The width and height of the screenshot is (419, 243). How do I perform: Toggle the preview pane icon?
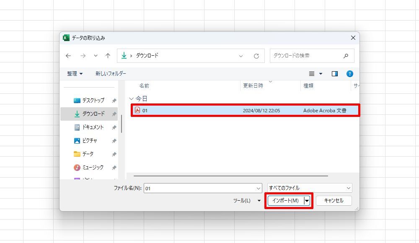tap(334, 74)
